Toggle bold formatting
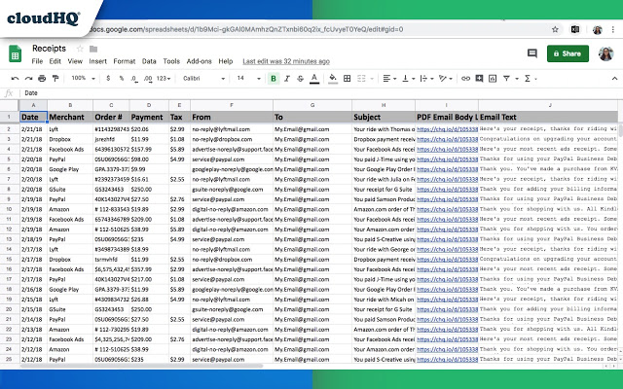The height and width of the screenshot is (389, 623). (274, 79)
